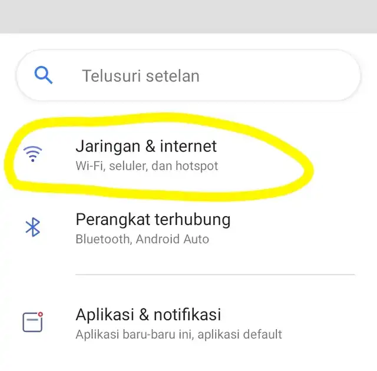Image resolution: width=377 pixels, height=371 pixels.
Task: Tap the blue magnifier search icon
Action: pos(44,75)
